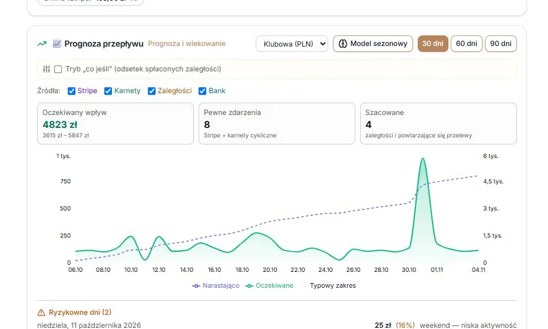Open the Klubowa (PLN) dropdown
Viewport: 548px width, 329px height.
292,44
